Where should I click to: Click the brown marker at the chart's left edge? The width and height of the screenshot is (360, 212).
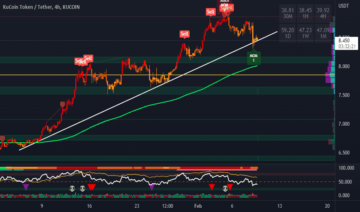[2, 139]
